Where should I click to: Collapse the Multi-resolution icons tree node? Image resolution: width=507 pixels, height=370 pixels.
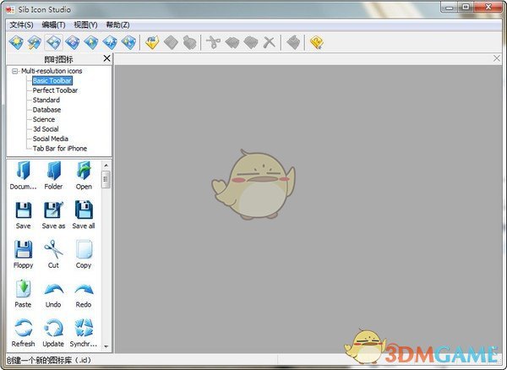(15, 71)
